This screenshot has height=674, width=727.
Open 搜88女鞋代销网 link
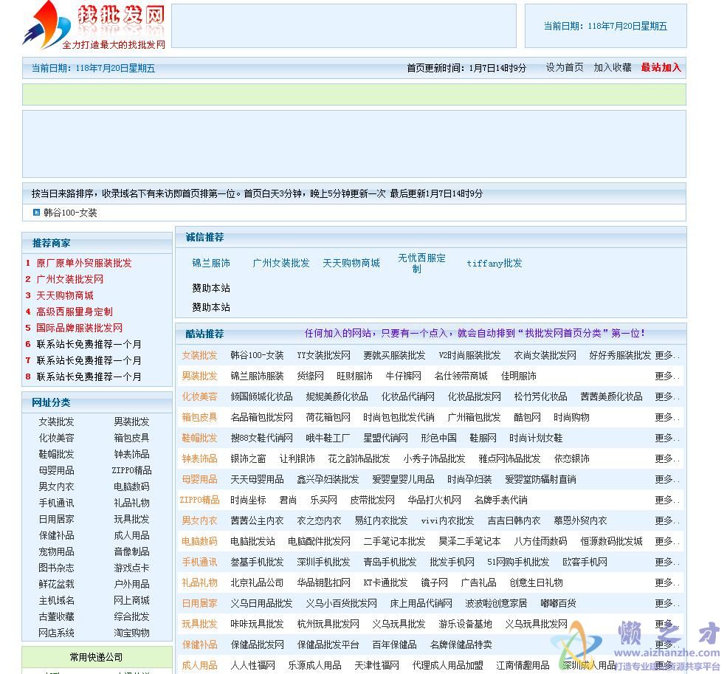click(x=261, y=438)
